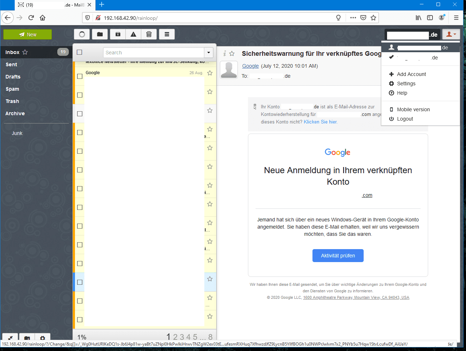The image size is (466, 351).
Task: Toggle the star next to the open message subject
Action: tap(232, 53)
